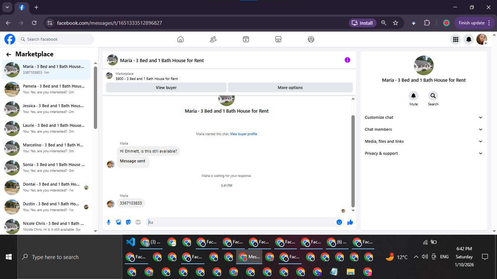Open the View buyer profile link
Screen dimensions: 497x279
(243, 134)
